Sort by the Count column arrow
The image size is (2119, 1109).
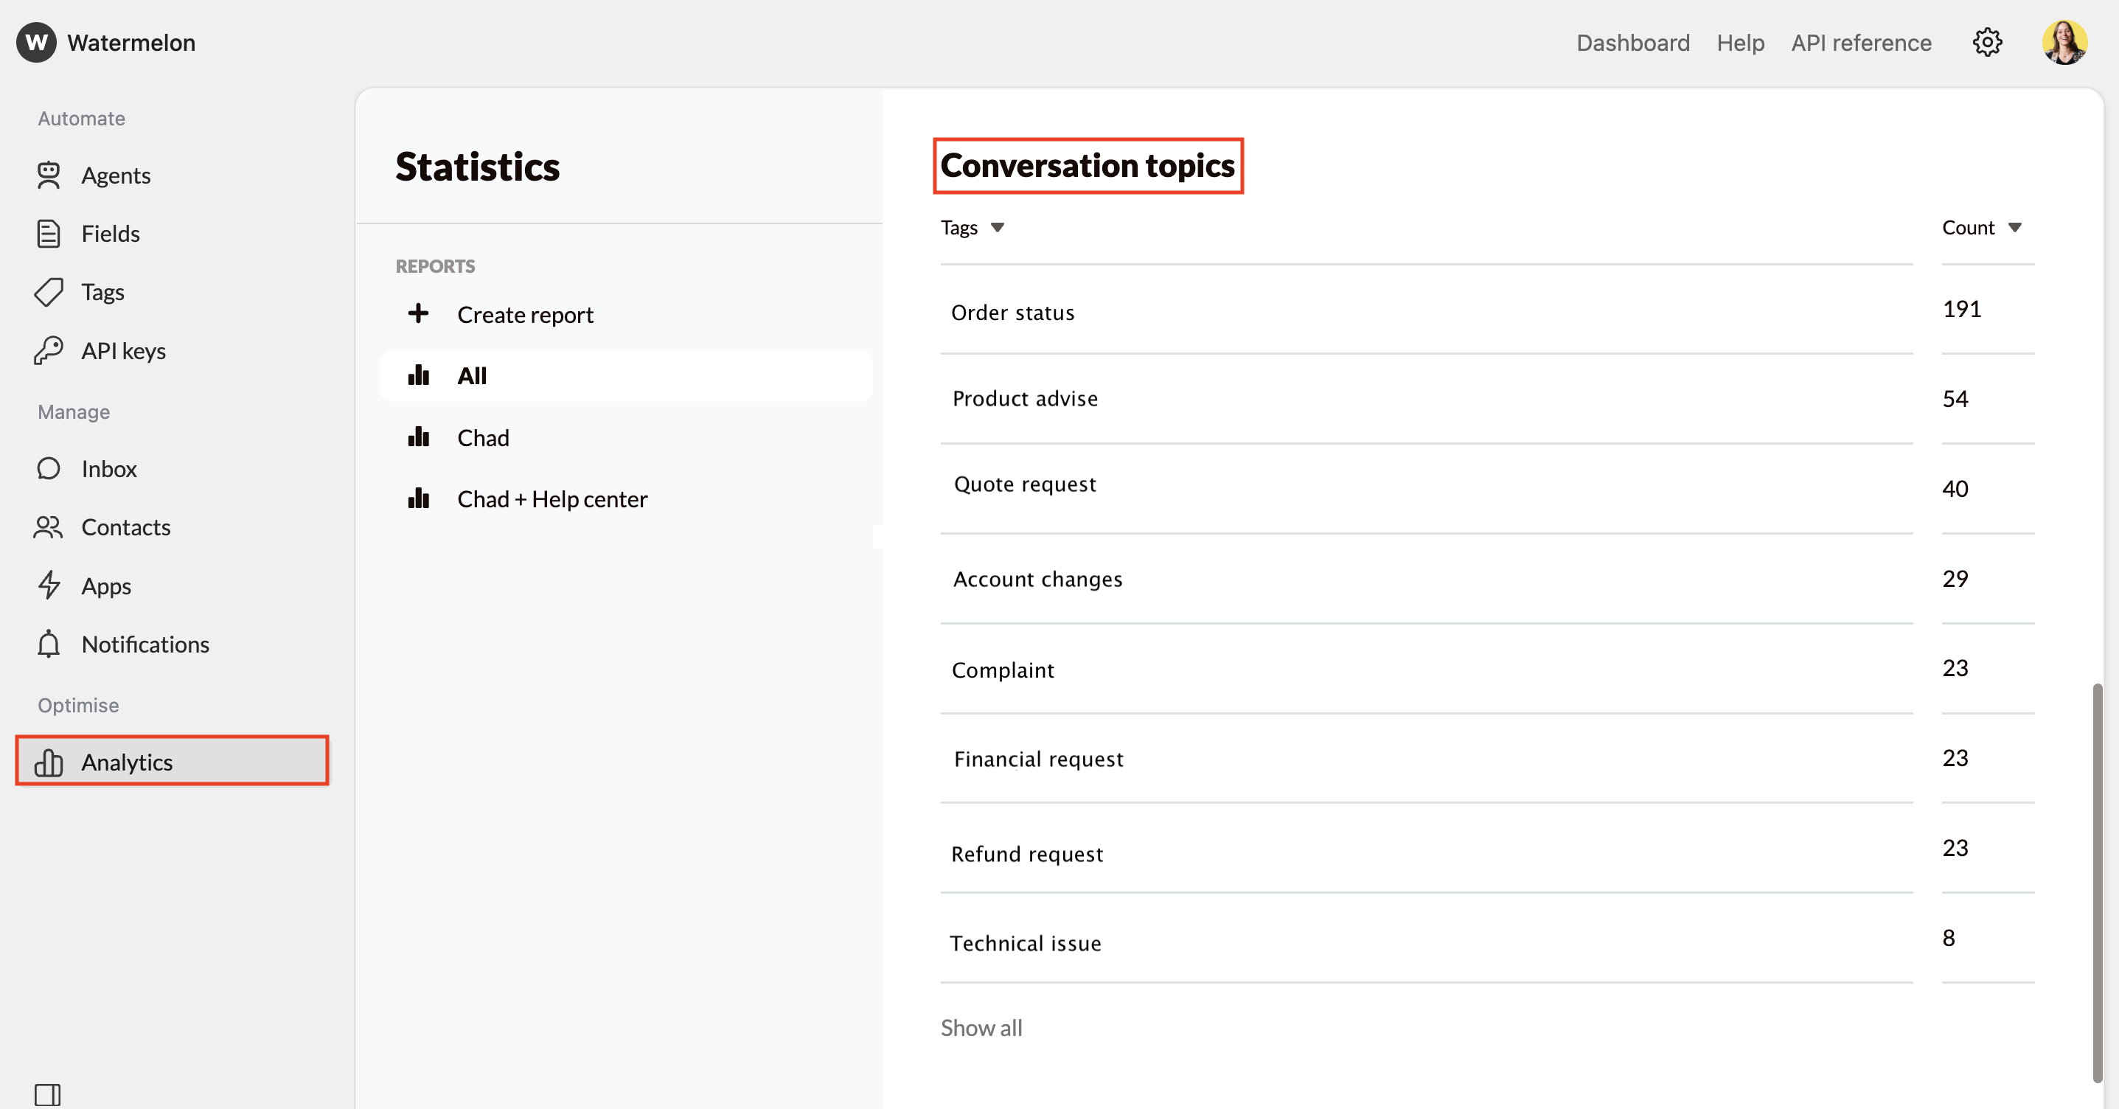tap(2014, 228)
